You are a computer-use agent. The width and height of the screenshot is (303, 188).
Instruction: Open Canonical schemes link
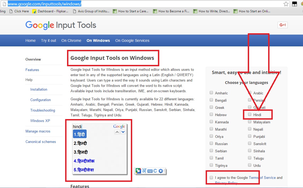point(40,142)
